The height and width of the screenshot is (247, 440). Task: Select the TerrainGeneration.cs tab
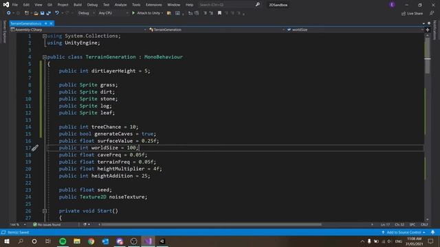click(x=26, y=23)
